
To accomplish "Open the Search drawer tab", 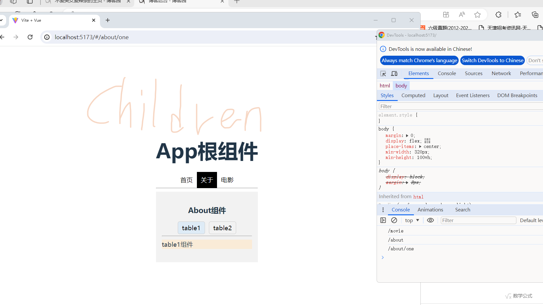I will point(463,210).
